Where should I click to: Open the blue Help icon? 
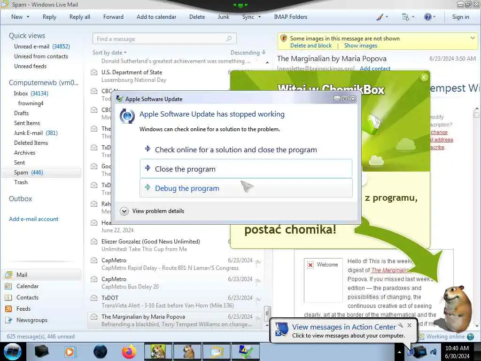pos(427,17)
